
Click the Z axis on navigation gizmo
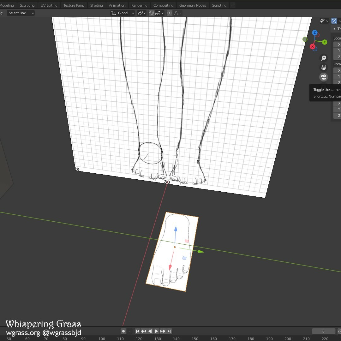tap(314, 33)
